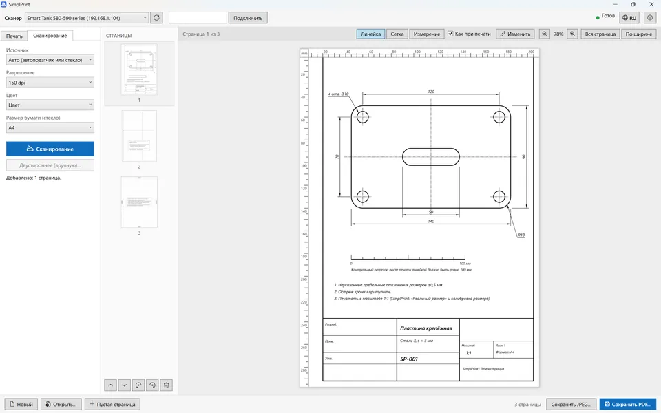
Task: Move the selected page up
Action: (x=110, y=385)
